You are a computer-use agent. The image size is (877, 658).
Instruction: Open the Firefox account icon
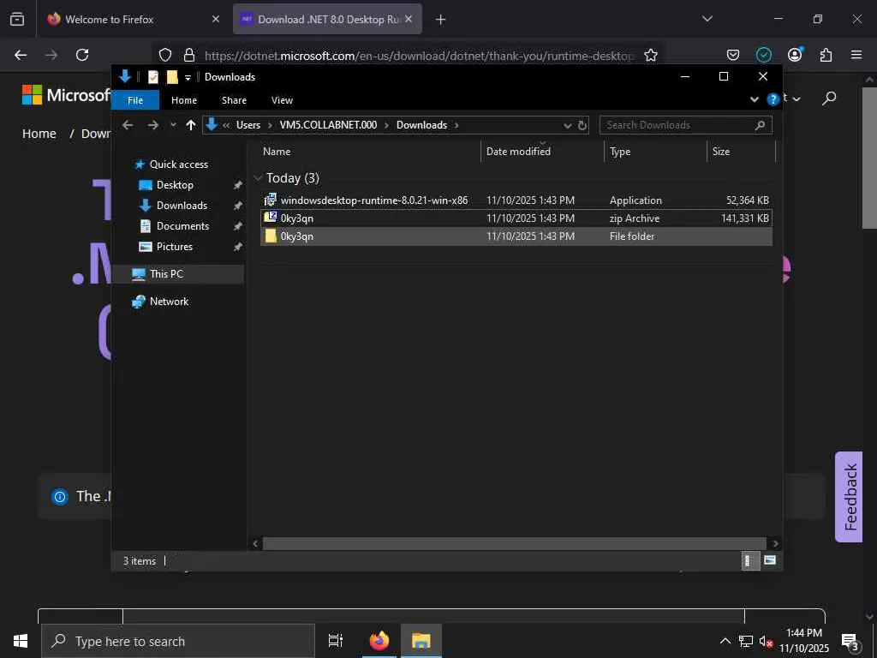point(795,54)
